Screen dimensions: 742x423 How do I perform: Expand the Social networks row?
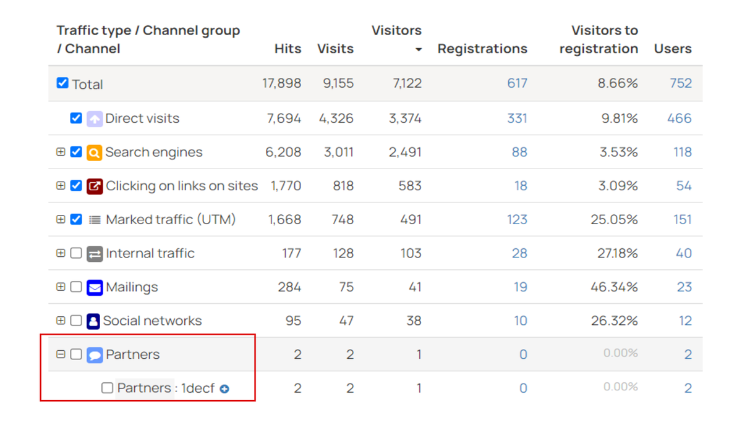coord(61,320)
